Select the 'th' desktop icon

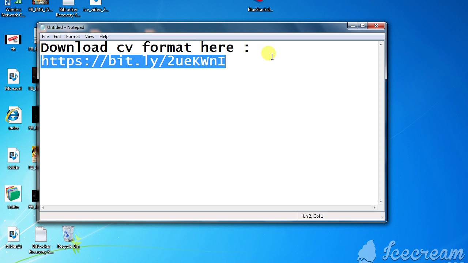tap(13, 42)
